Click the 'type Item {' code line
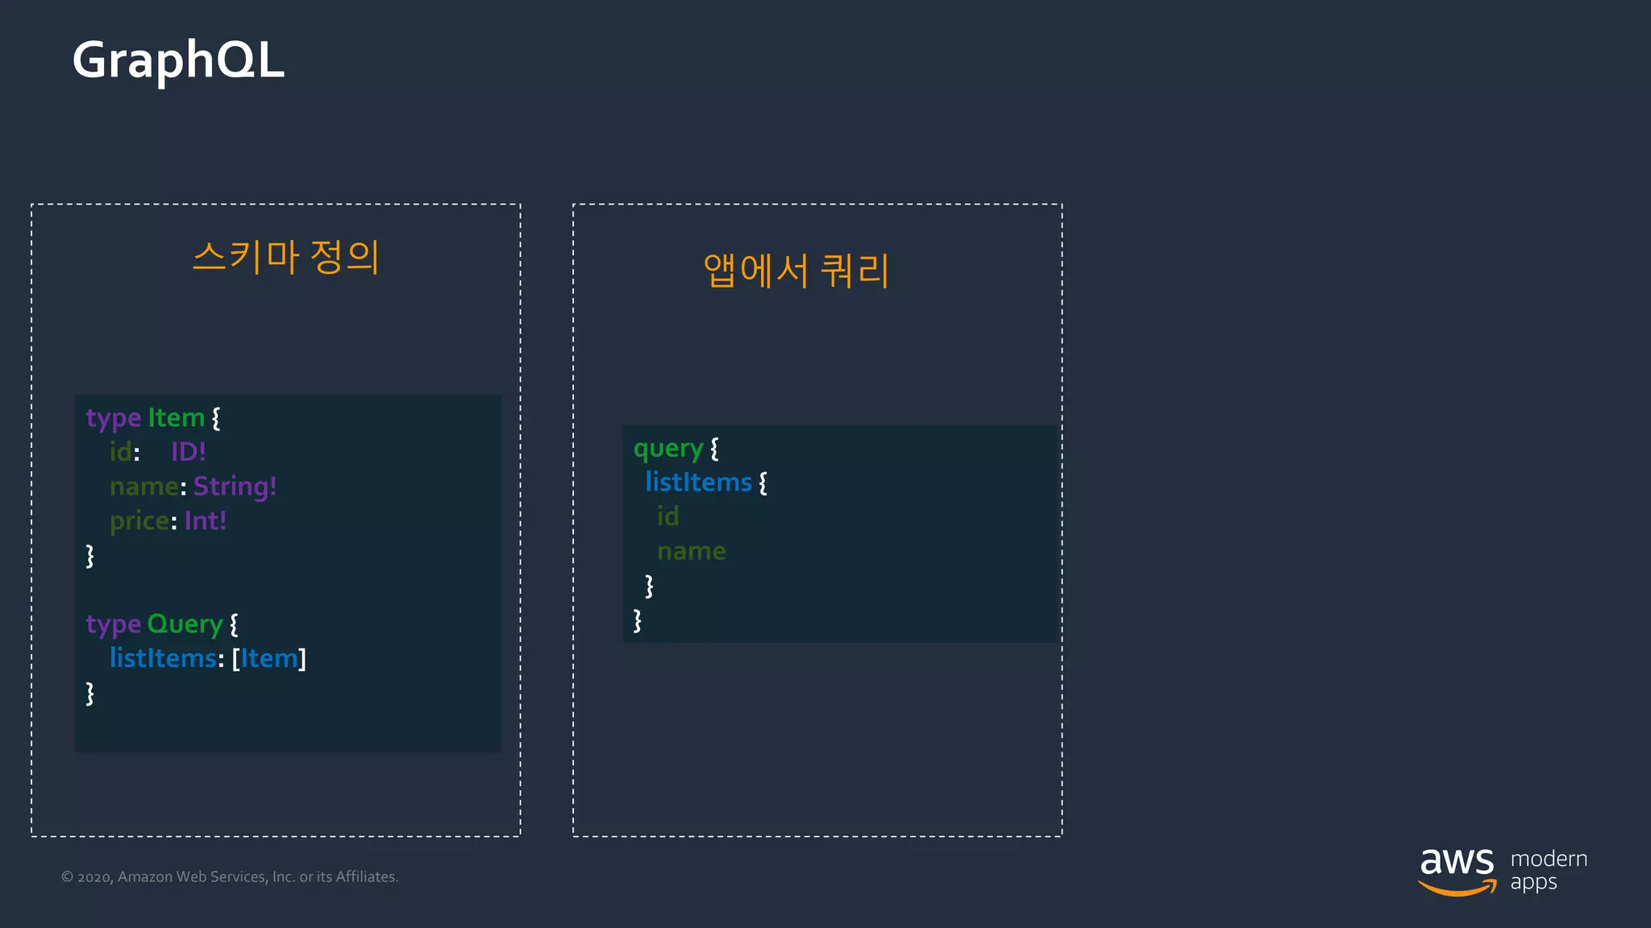Image resolution: width=1651 pixels, height=928 pixels. [153, 418]
